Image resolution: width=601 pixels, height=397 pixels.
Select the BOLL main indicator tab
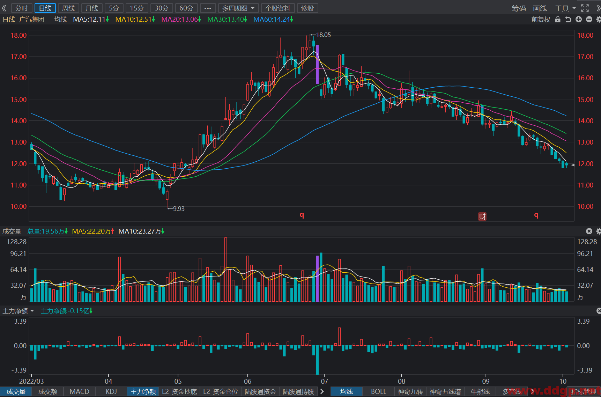tap(378, 392)
